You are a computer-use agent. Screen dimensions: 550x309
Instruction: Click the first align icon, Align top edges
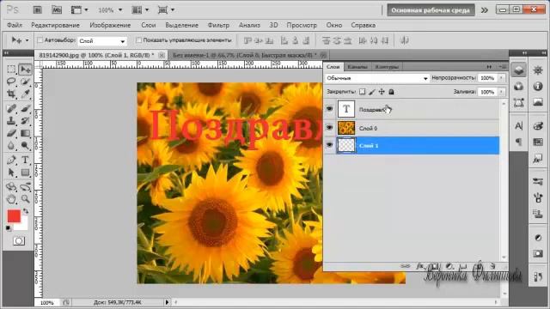click(x=247, y=40)
